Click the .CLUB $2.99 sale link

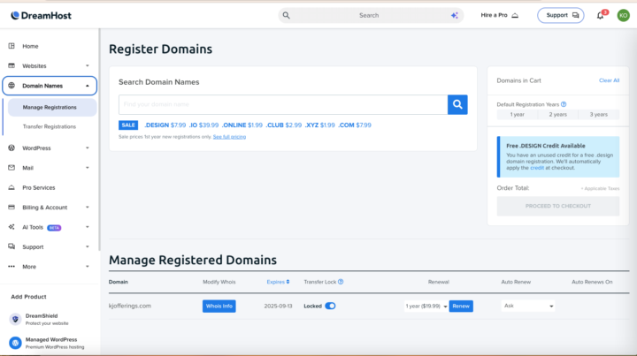pos(284,125)
